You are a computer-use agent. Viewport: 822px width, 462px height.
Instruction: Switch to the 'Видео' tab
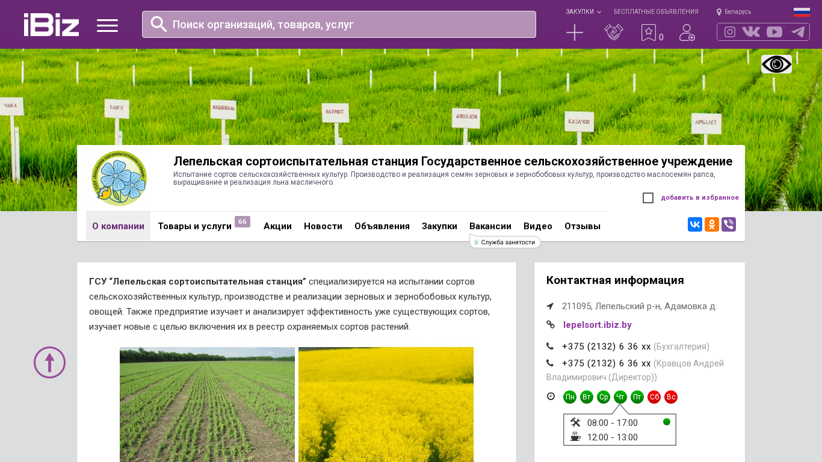click(538, 226)
